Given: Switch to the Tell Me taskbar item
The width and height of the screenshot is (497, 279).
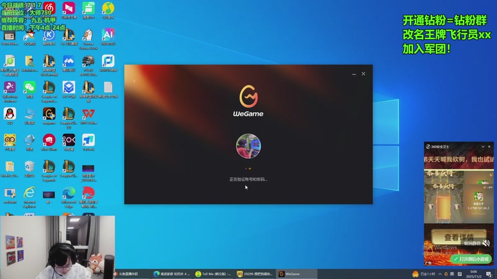Looking at the screenshot, I should pyautogui.click(x=213, y=274).
